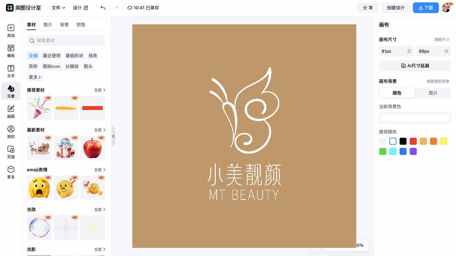Select the MT BEAUTY text on canvas

pos(244,195)
